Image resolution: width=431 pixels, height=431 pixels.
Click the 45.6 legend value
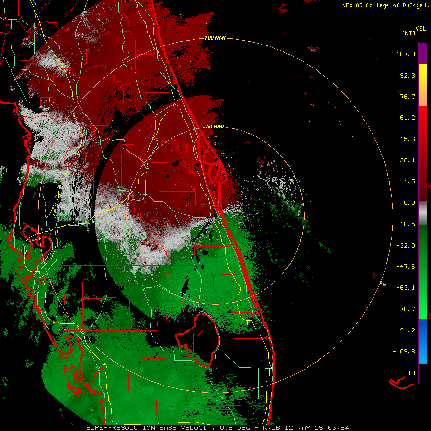click(x=408, y=139)
